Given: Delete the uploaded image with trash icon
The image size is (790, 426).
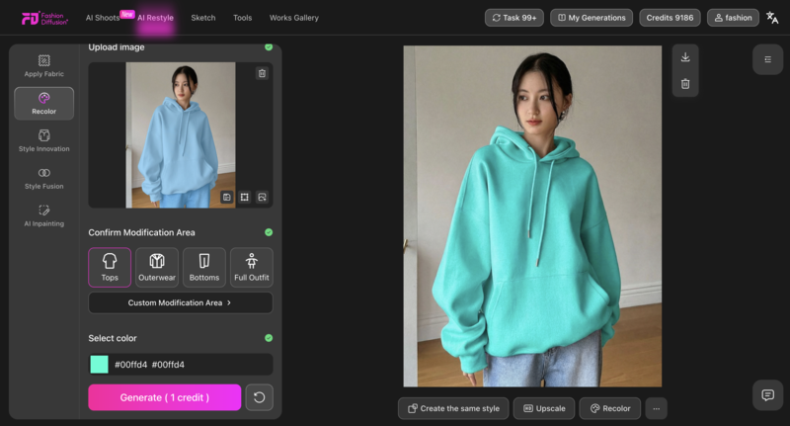Looking at the screenshot, I should (x=262, y=73).
